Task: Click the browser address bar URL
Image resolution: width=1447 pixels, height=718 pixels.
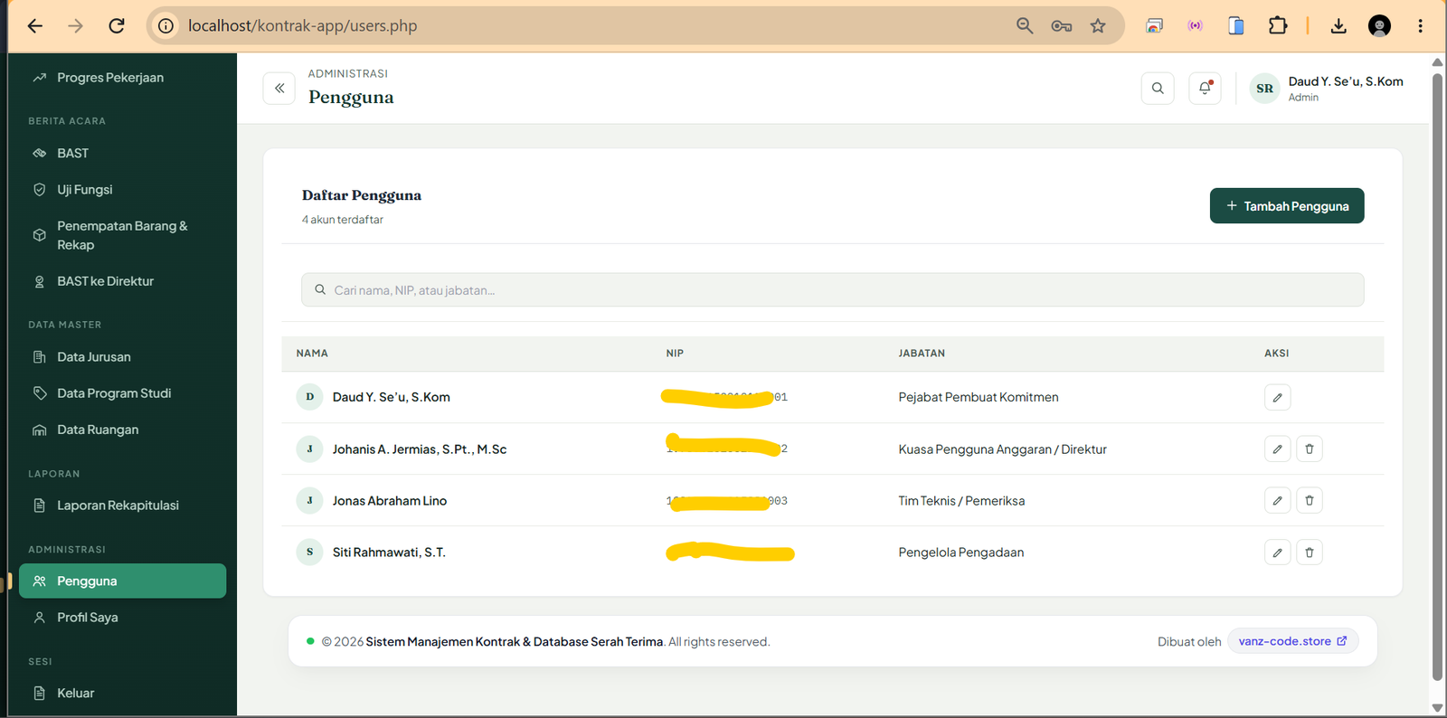Action: point(302,25)
